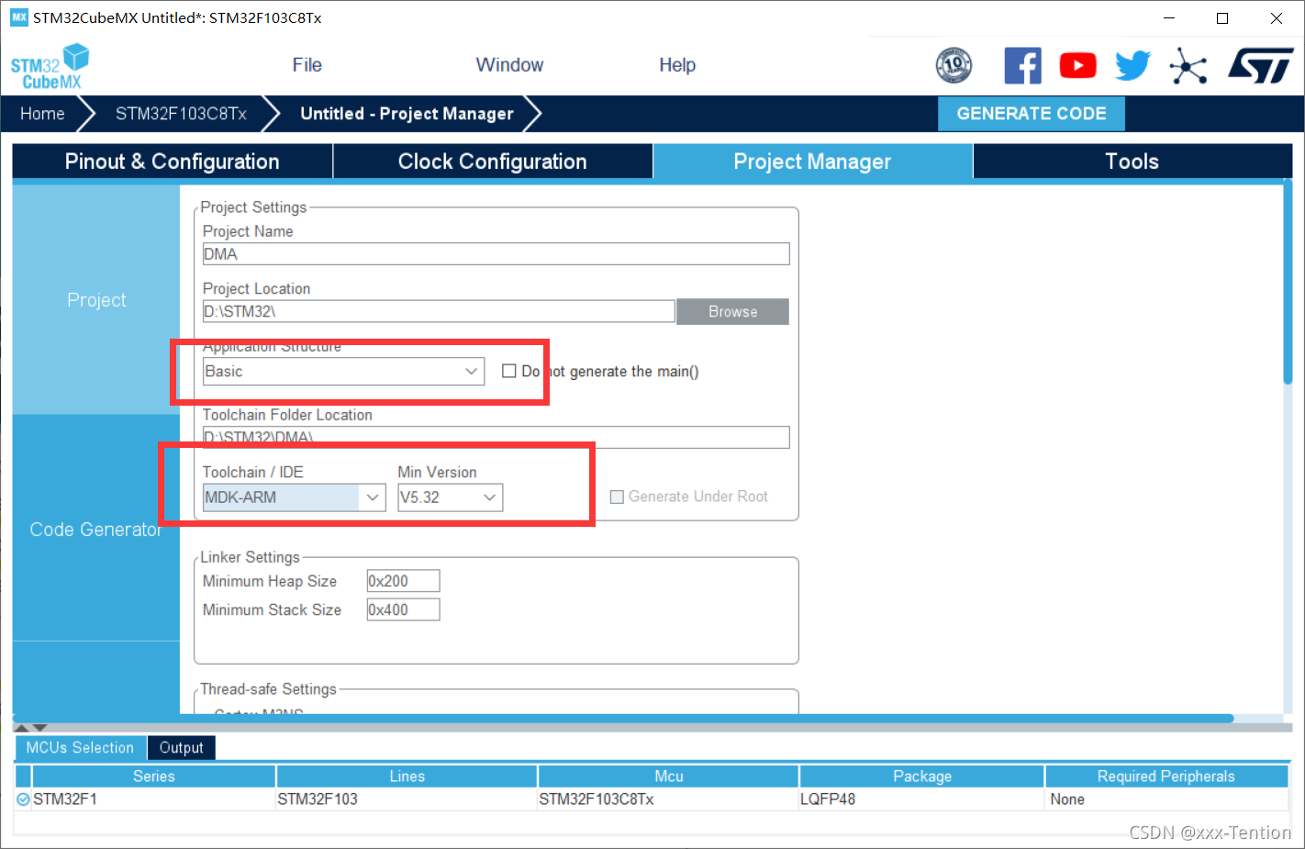Open the Twitter bird icon link

click(x=1133, y=65)
